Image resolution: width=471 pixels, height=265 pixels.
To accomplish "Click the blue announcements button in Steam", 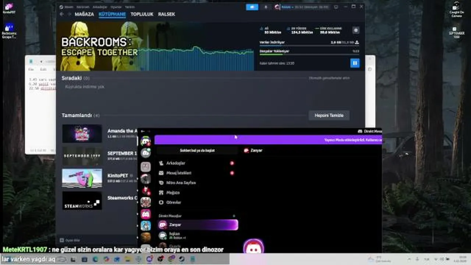I will (x=252, y=7).
